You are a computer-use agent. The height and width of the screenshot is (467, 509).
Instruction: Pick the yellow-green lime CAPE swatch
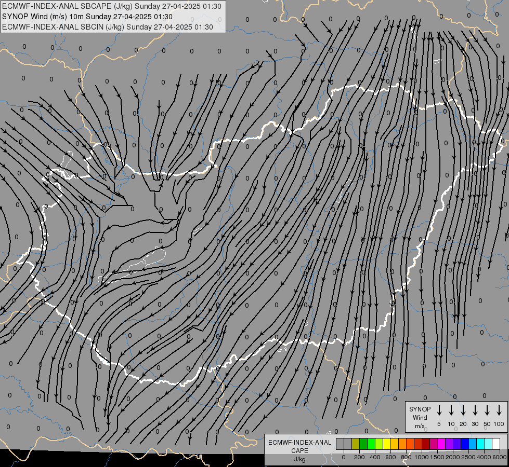click(x=379, y=444)
